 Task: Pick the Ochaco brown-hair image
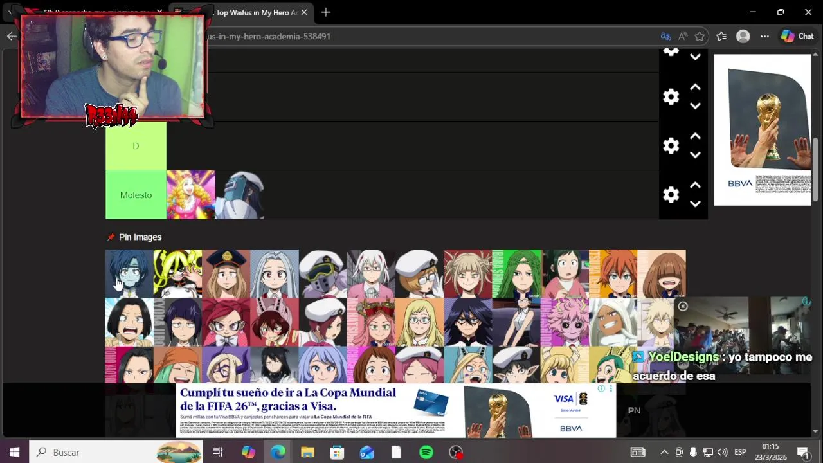[x=371, y=365]
